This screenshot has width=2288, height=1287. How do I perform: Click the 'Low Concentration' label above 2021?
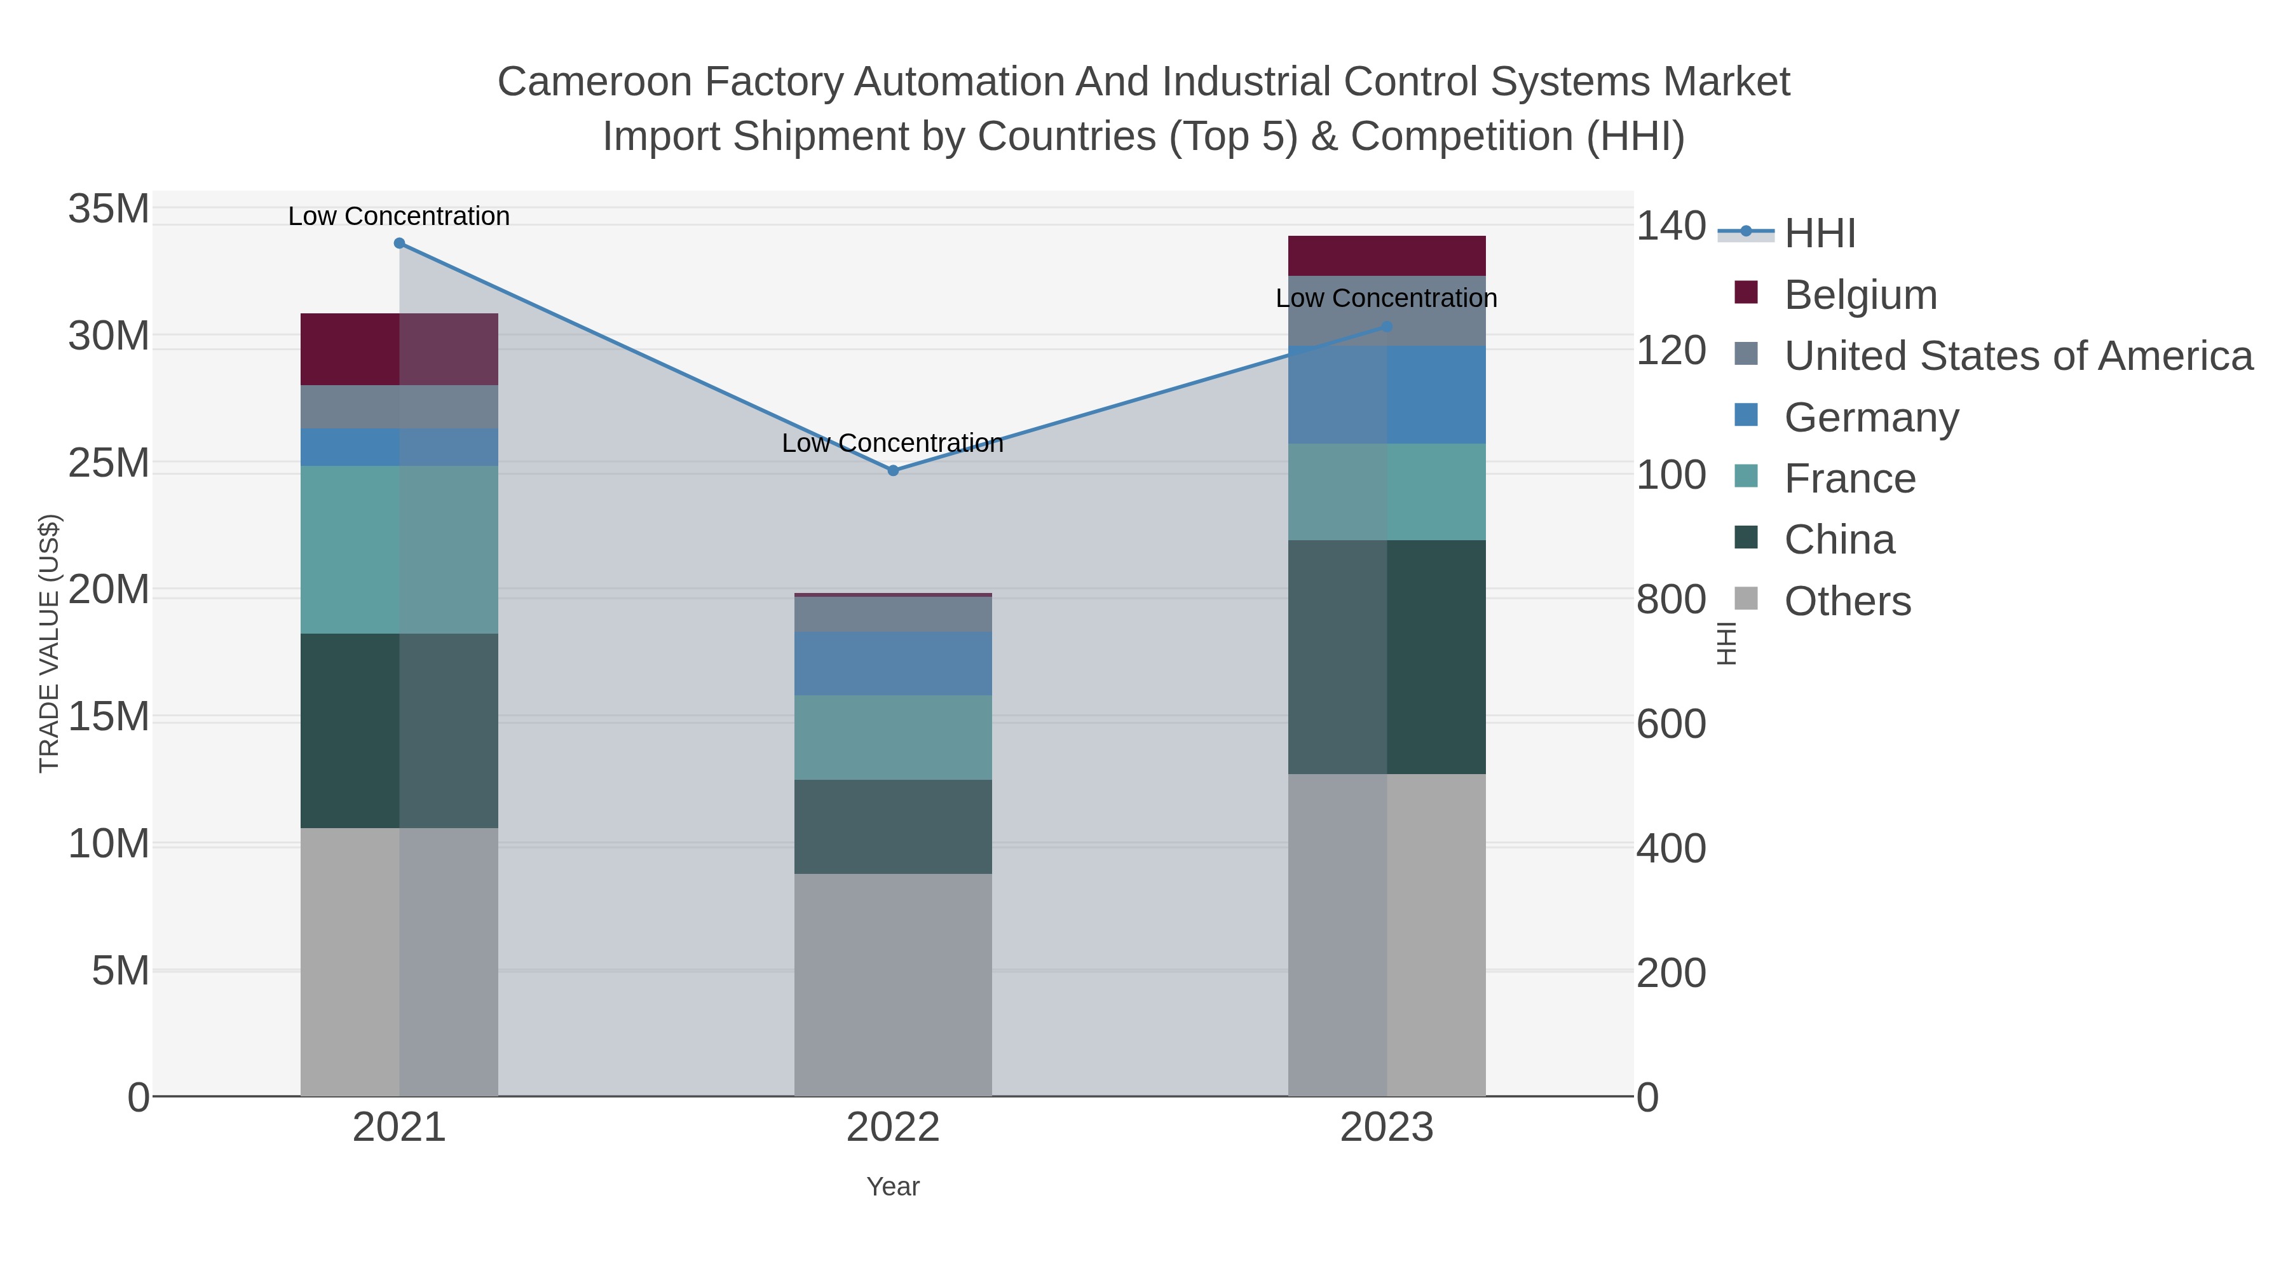point(398,216)
